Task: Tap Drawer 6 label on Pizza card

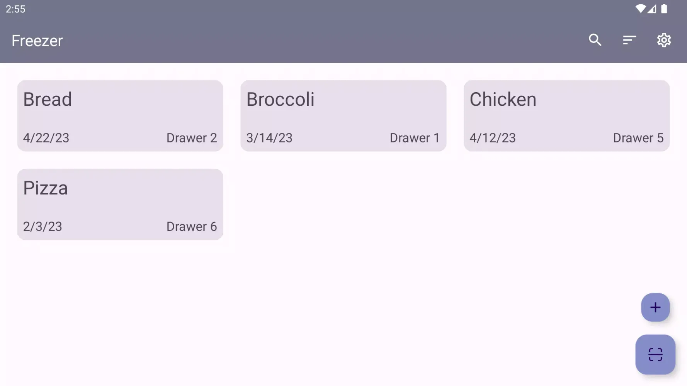Action: pyautogui.click(x=192, y=227)
